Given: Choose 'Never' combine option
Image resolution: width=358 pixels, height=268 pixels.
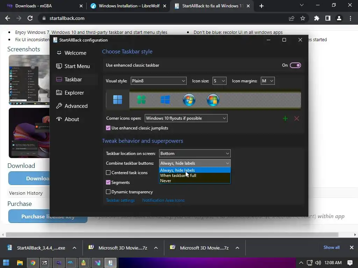Looking at the screenshot, I should click(x=195, y=181).
